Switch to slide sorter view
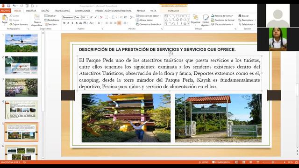This screenshot has height=168, width=299. [x=244, y=162]
